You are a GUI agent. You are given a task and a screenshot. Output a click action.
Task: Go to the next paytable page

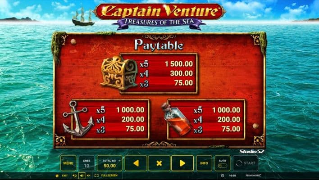[x=182, y=163]
